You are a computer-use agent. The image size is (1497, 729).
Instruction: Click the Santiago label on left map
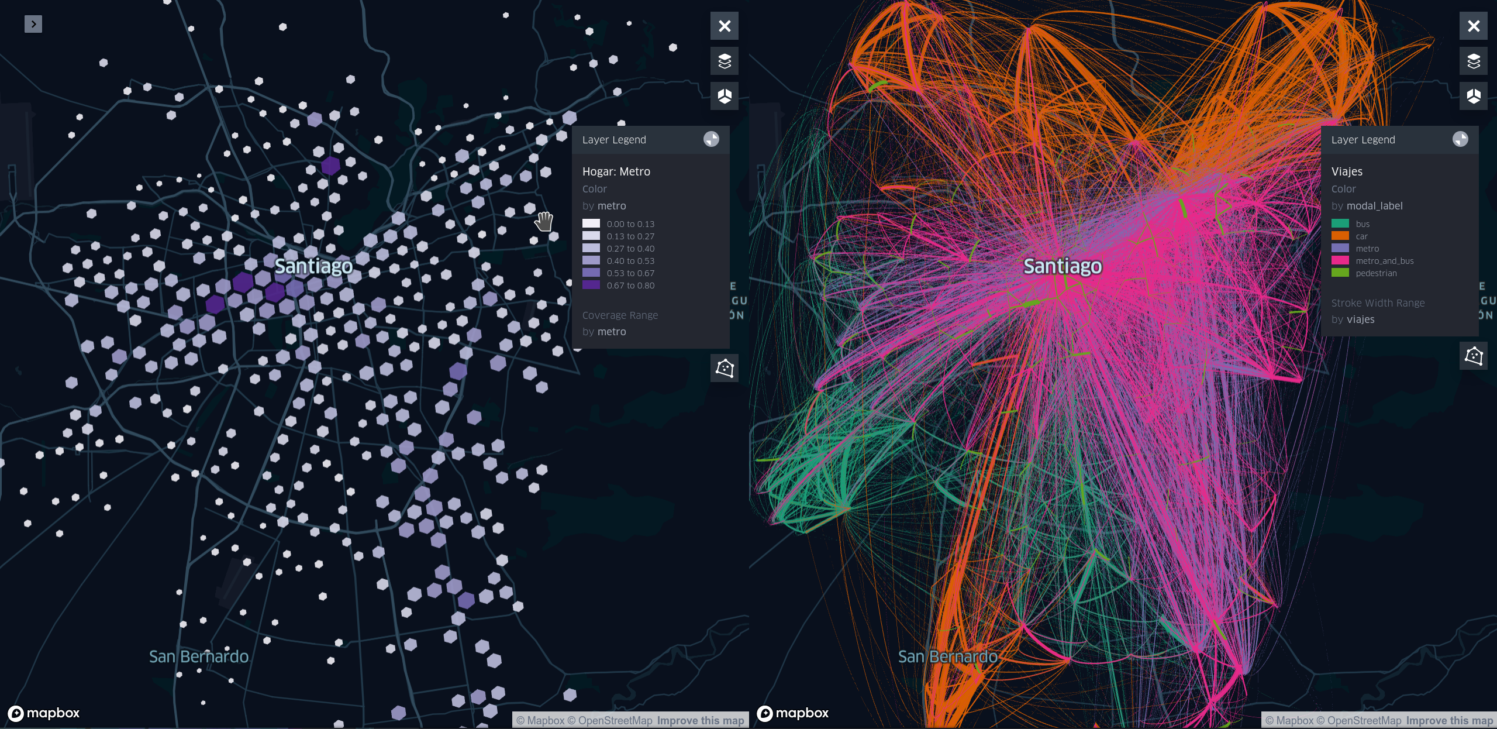(x=313, y=266)
